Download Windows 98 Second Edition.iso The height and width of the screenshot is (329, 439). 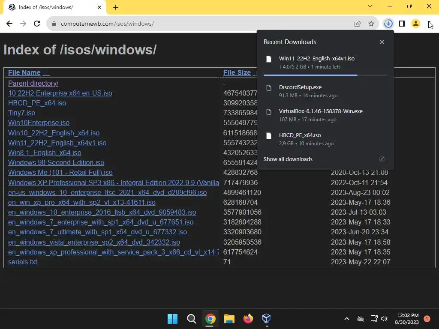coord(56,162)
